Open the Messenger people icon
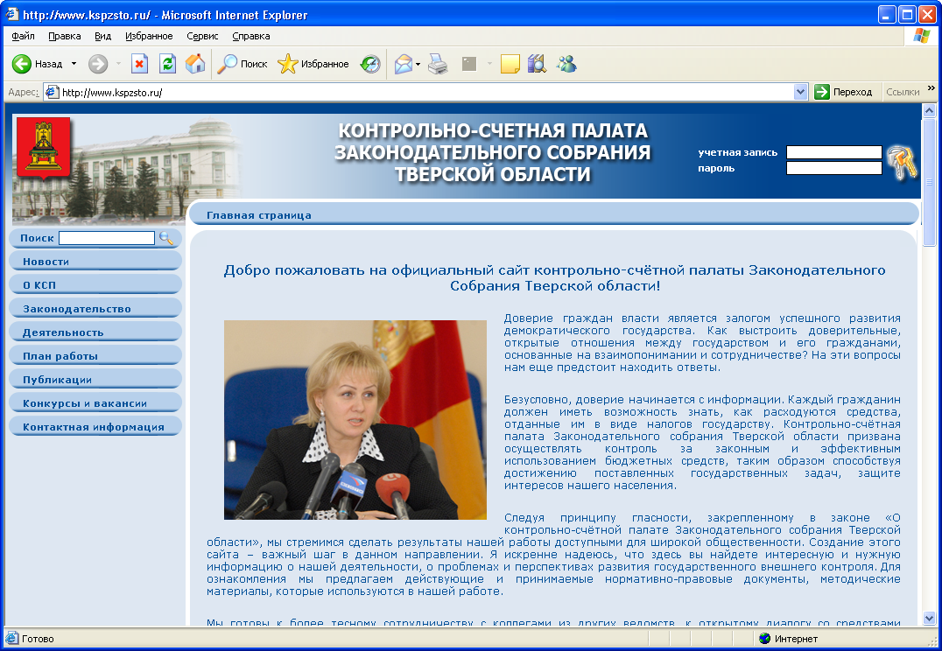This screenshot has height=651, width=942. tap(566, 64)
